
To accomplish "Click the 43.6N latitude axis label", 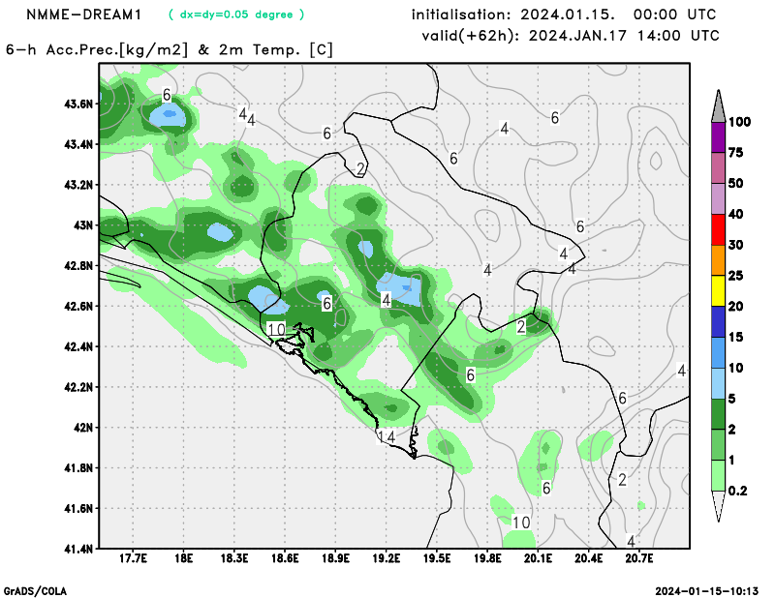I will tap(78, 104).
